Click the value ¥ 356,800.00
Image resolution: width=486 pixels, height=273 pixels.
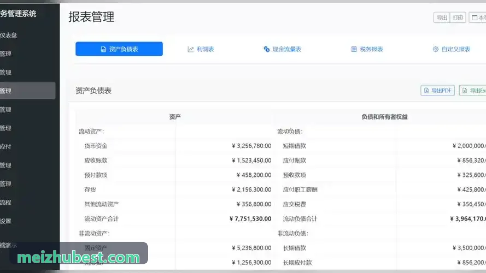pyautogui.click(x=254, y=204)
